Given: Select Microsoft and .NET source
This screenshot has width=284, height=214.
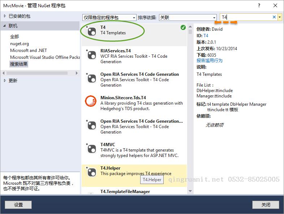Looking at the screenshot, I should point(29,51).
